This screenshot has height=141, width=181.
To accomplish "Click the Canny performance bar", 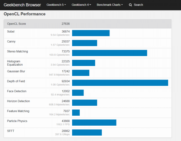I will pos(84,43).
